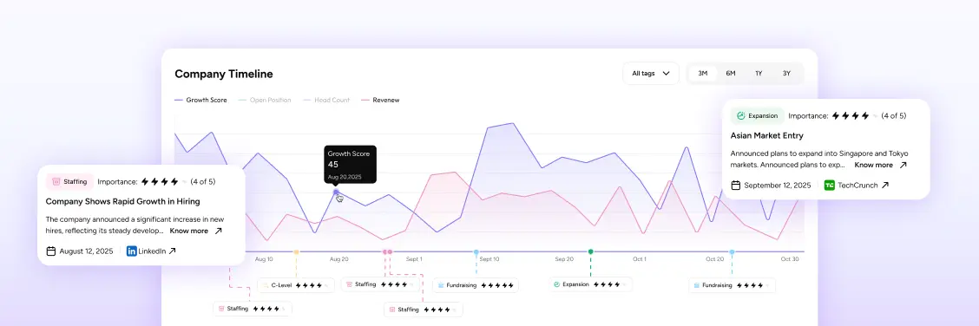Click the arrow icon next to TechCrunch

point(884,186)
